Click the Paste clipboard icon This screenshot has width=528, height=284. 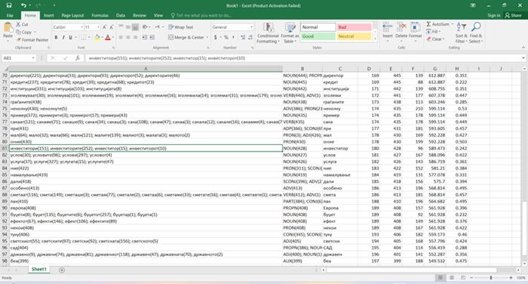click(x=8, y=27)
